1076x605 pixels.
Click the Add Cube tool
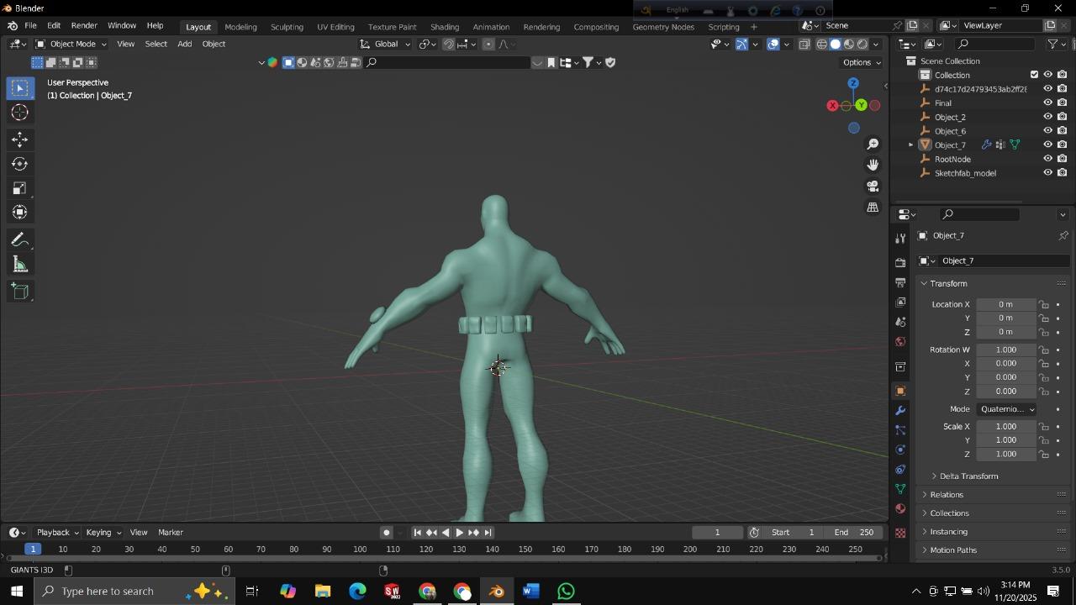(x=20, y=292)
